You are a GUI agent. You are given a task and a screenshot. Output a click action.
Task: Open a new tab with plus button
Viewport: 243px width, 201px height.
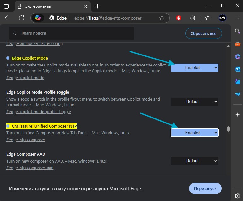coord(97,6)
